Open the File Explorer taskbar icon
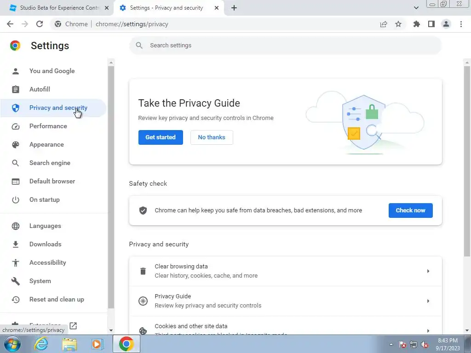 tap(69, 344)
